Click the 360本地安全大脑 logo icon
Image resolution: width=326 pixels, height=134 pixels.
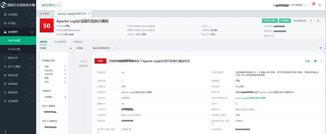4,5
